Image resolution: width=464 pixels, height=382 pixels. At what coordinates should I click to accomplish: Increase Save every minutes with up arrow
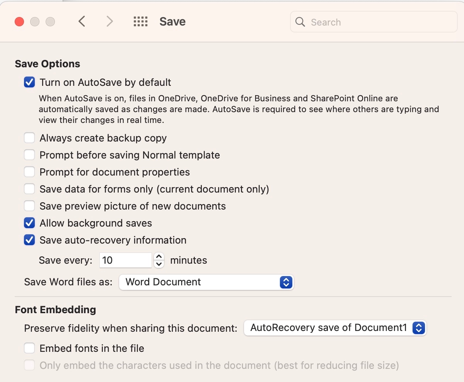tap(159, 256)
